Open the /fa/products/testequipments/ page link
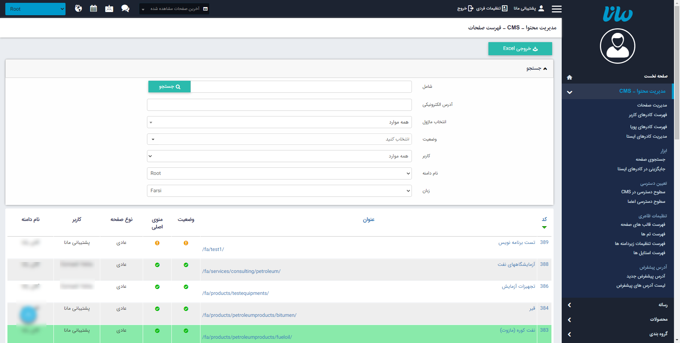The width and height of the screenshot is (680, 343). pyautogui.click(x=236, y=293)
